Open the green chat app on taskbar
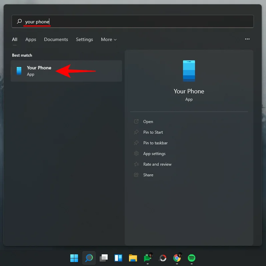Screen dimensions: 266x266 pyautogui.click(x=148, y=258)
